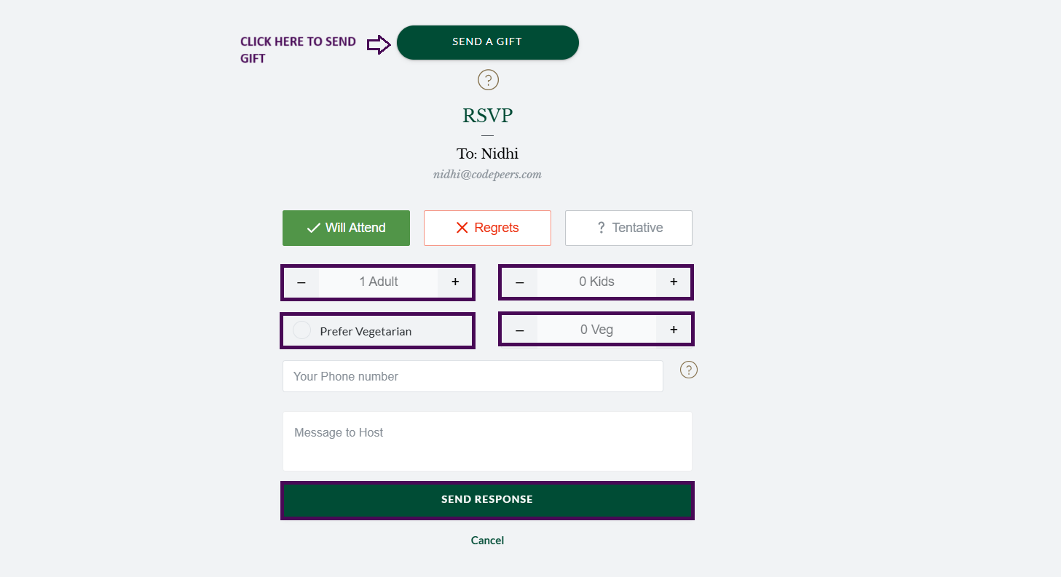Add one kid using plus button
This screenshot has width=1061, height=577.
coord(674,282)
